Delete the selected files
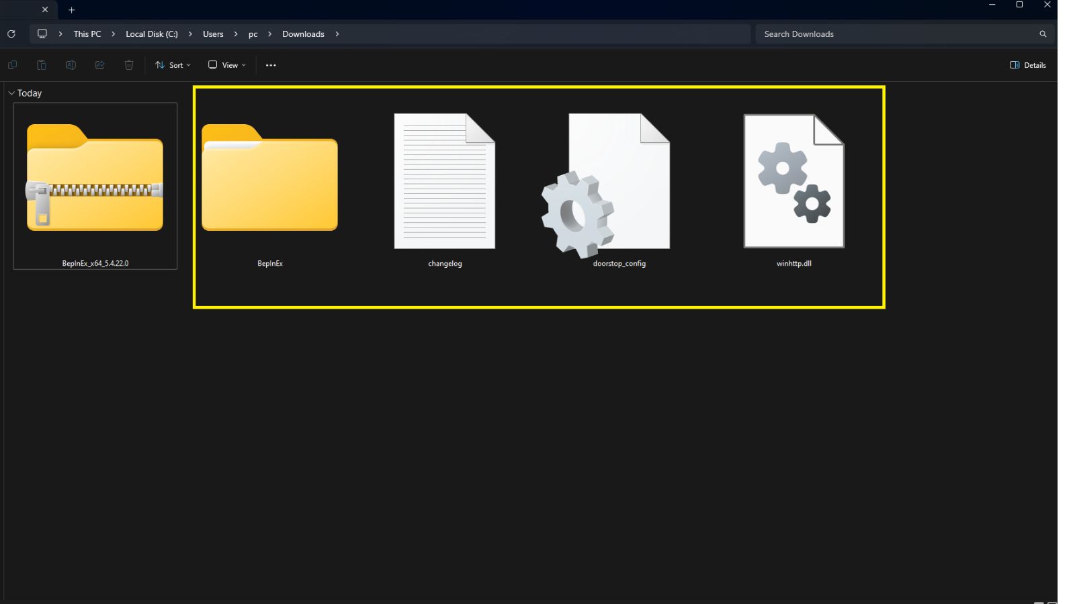This screenshot has height=604, width=1075. click(x=128, y=64)
